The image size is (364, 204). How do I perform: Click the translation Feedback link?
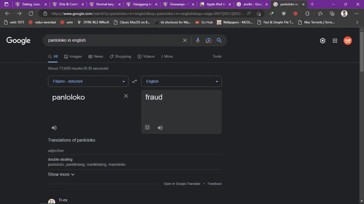[215, 184]
